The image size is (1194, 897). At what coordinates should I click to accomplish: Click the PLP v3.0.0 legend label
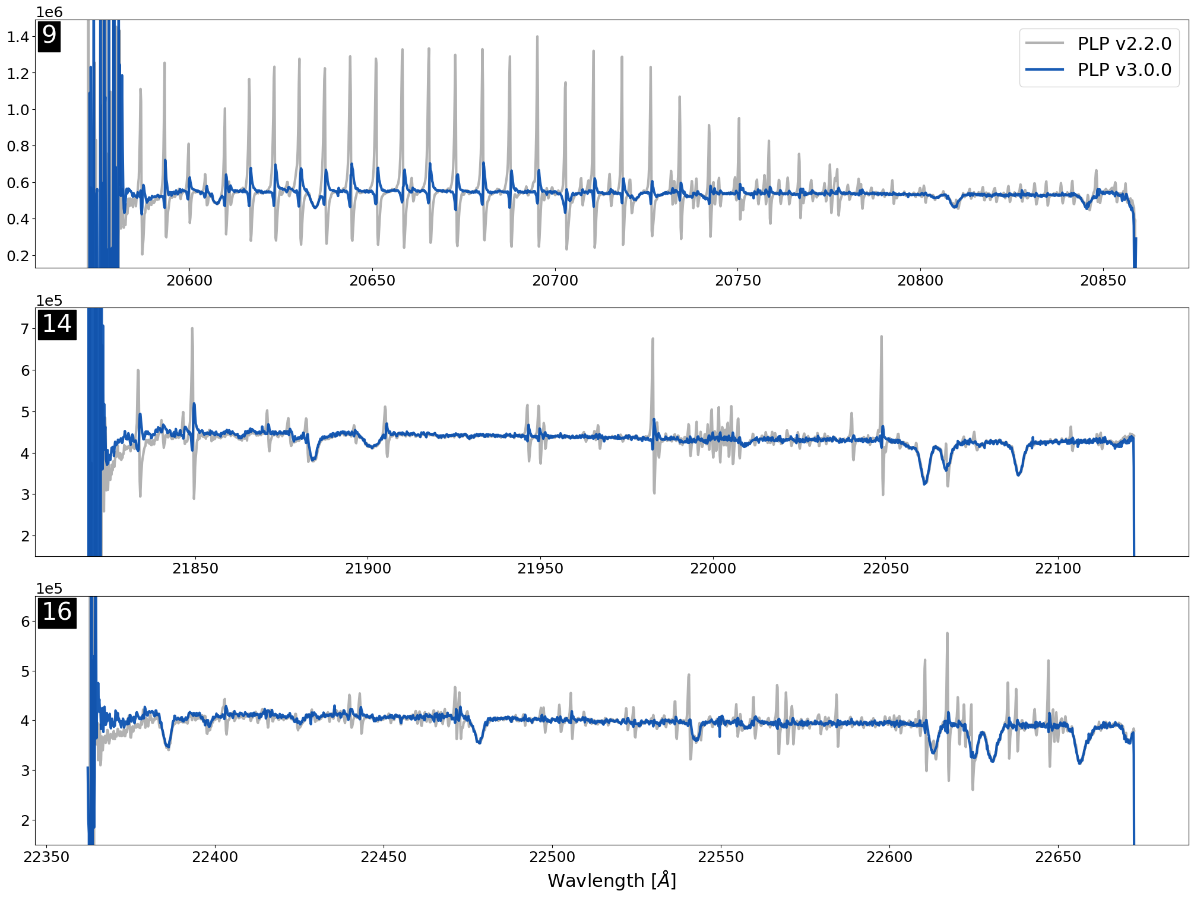point(1125,69)
